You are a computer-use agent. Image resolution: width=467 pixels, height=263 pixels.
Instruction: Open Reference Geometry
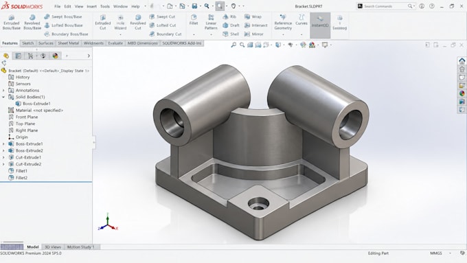[283, 23]
